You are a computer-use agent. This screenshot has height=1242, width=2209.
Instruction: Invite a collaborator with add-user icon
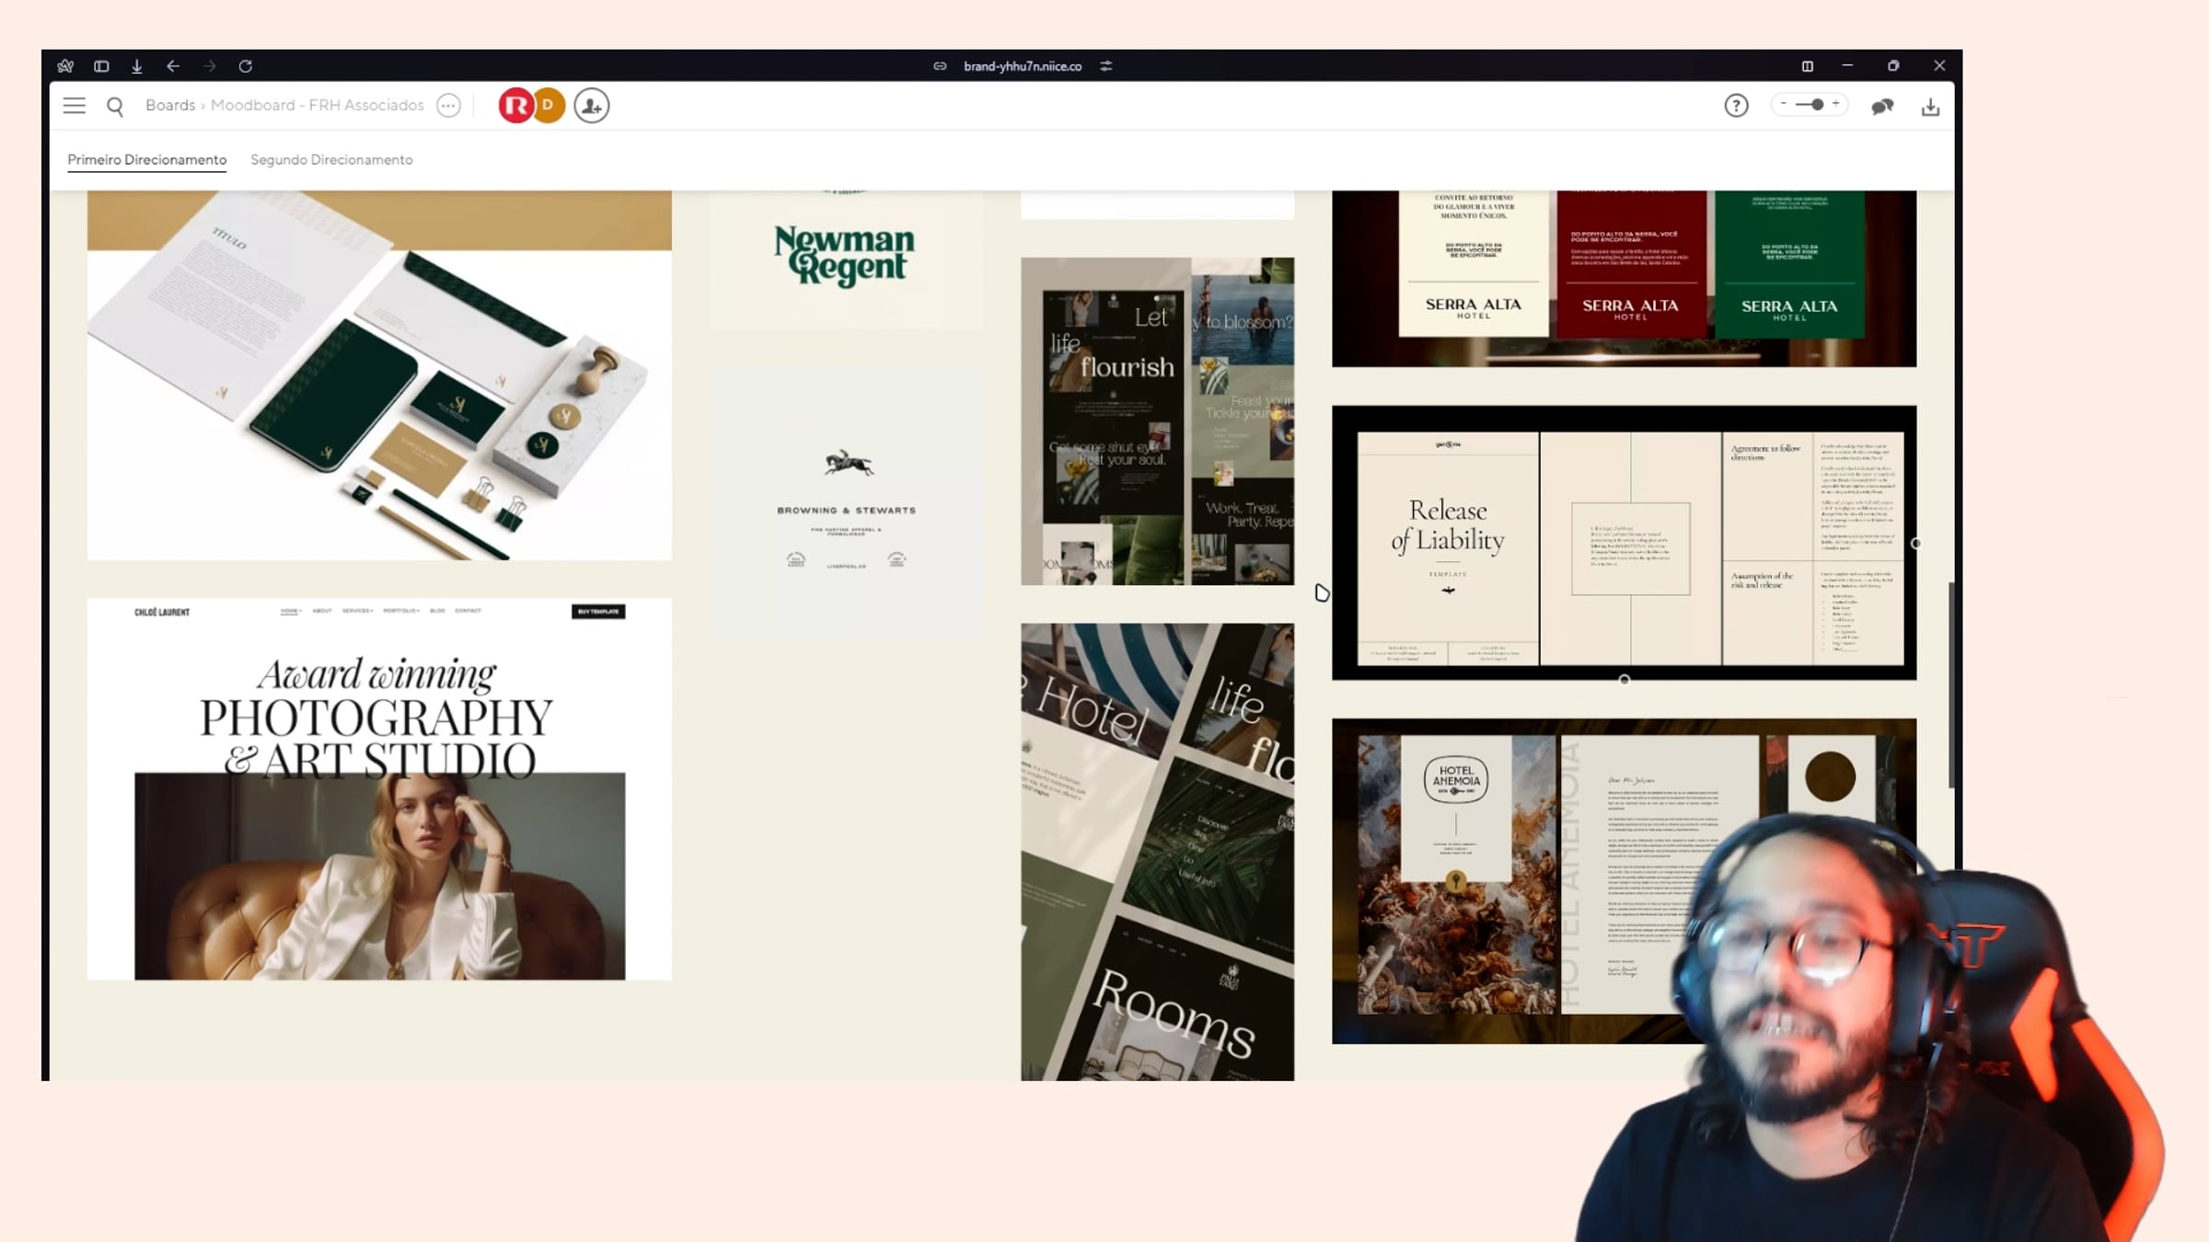point(591,106)
